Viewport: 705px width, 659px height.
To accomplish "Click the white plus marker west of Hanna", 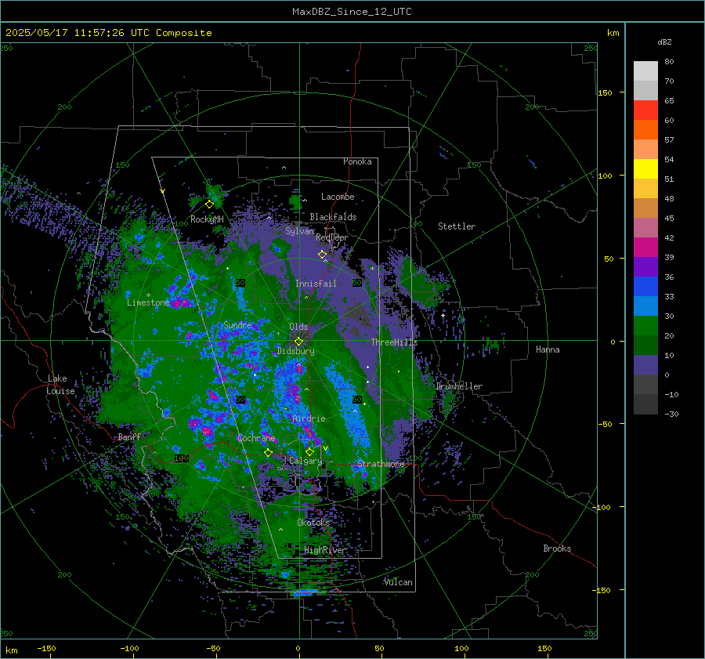I will [443, 316].
